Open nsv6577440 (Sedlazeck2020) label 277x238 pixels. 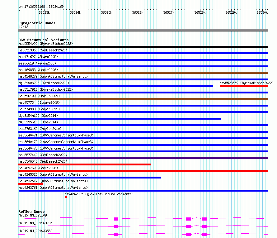coord(43,155)
